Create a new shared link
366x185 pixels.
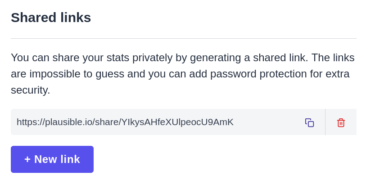[52, 159]
